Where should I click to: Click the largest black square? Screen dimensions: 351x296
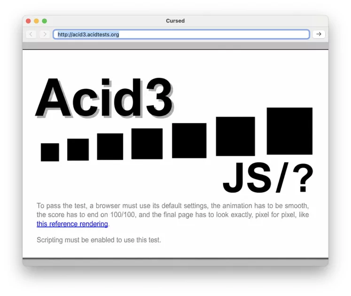coord(289,131)
